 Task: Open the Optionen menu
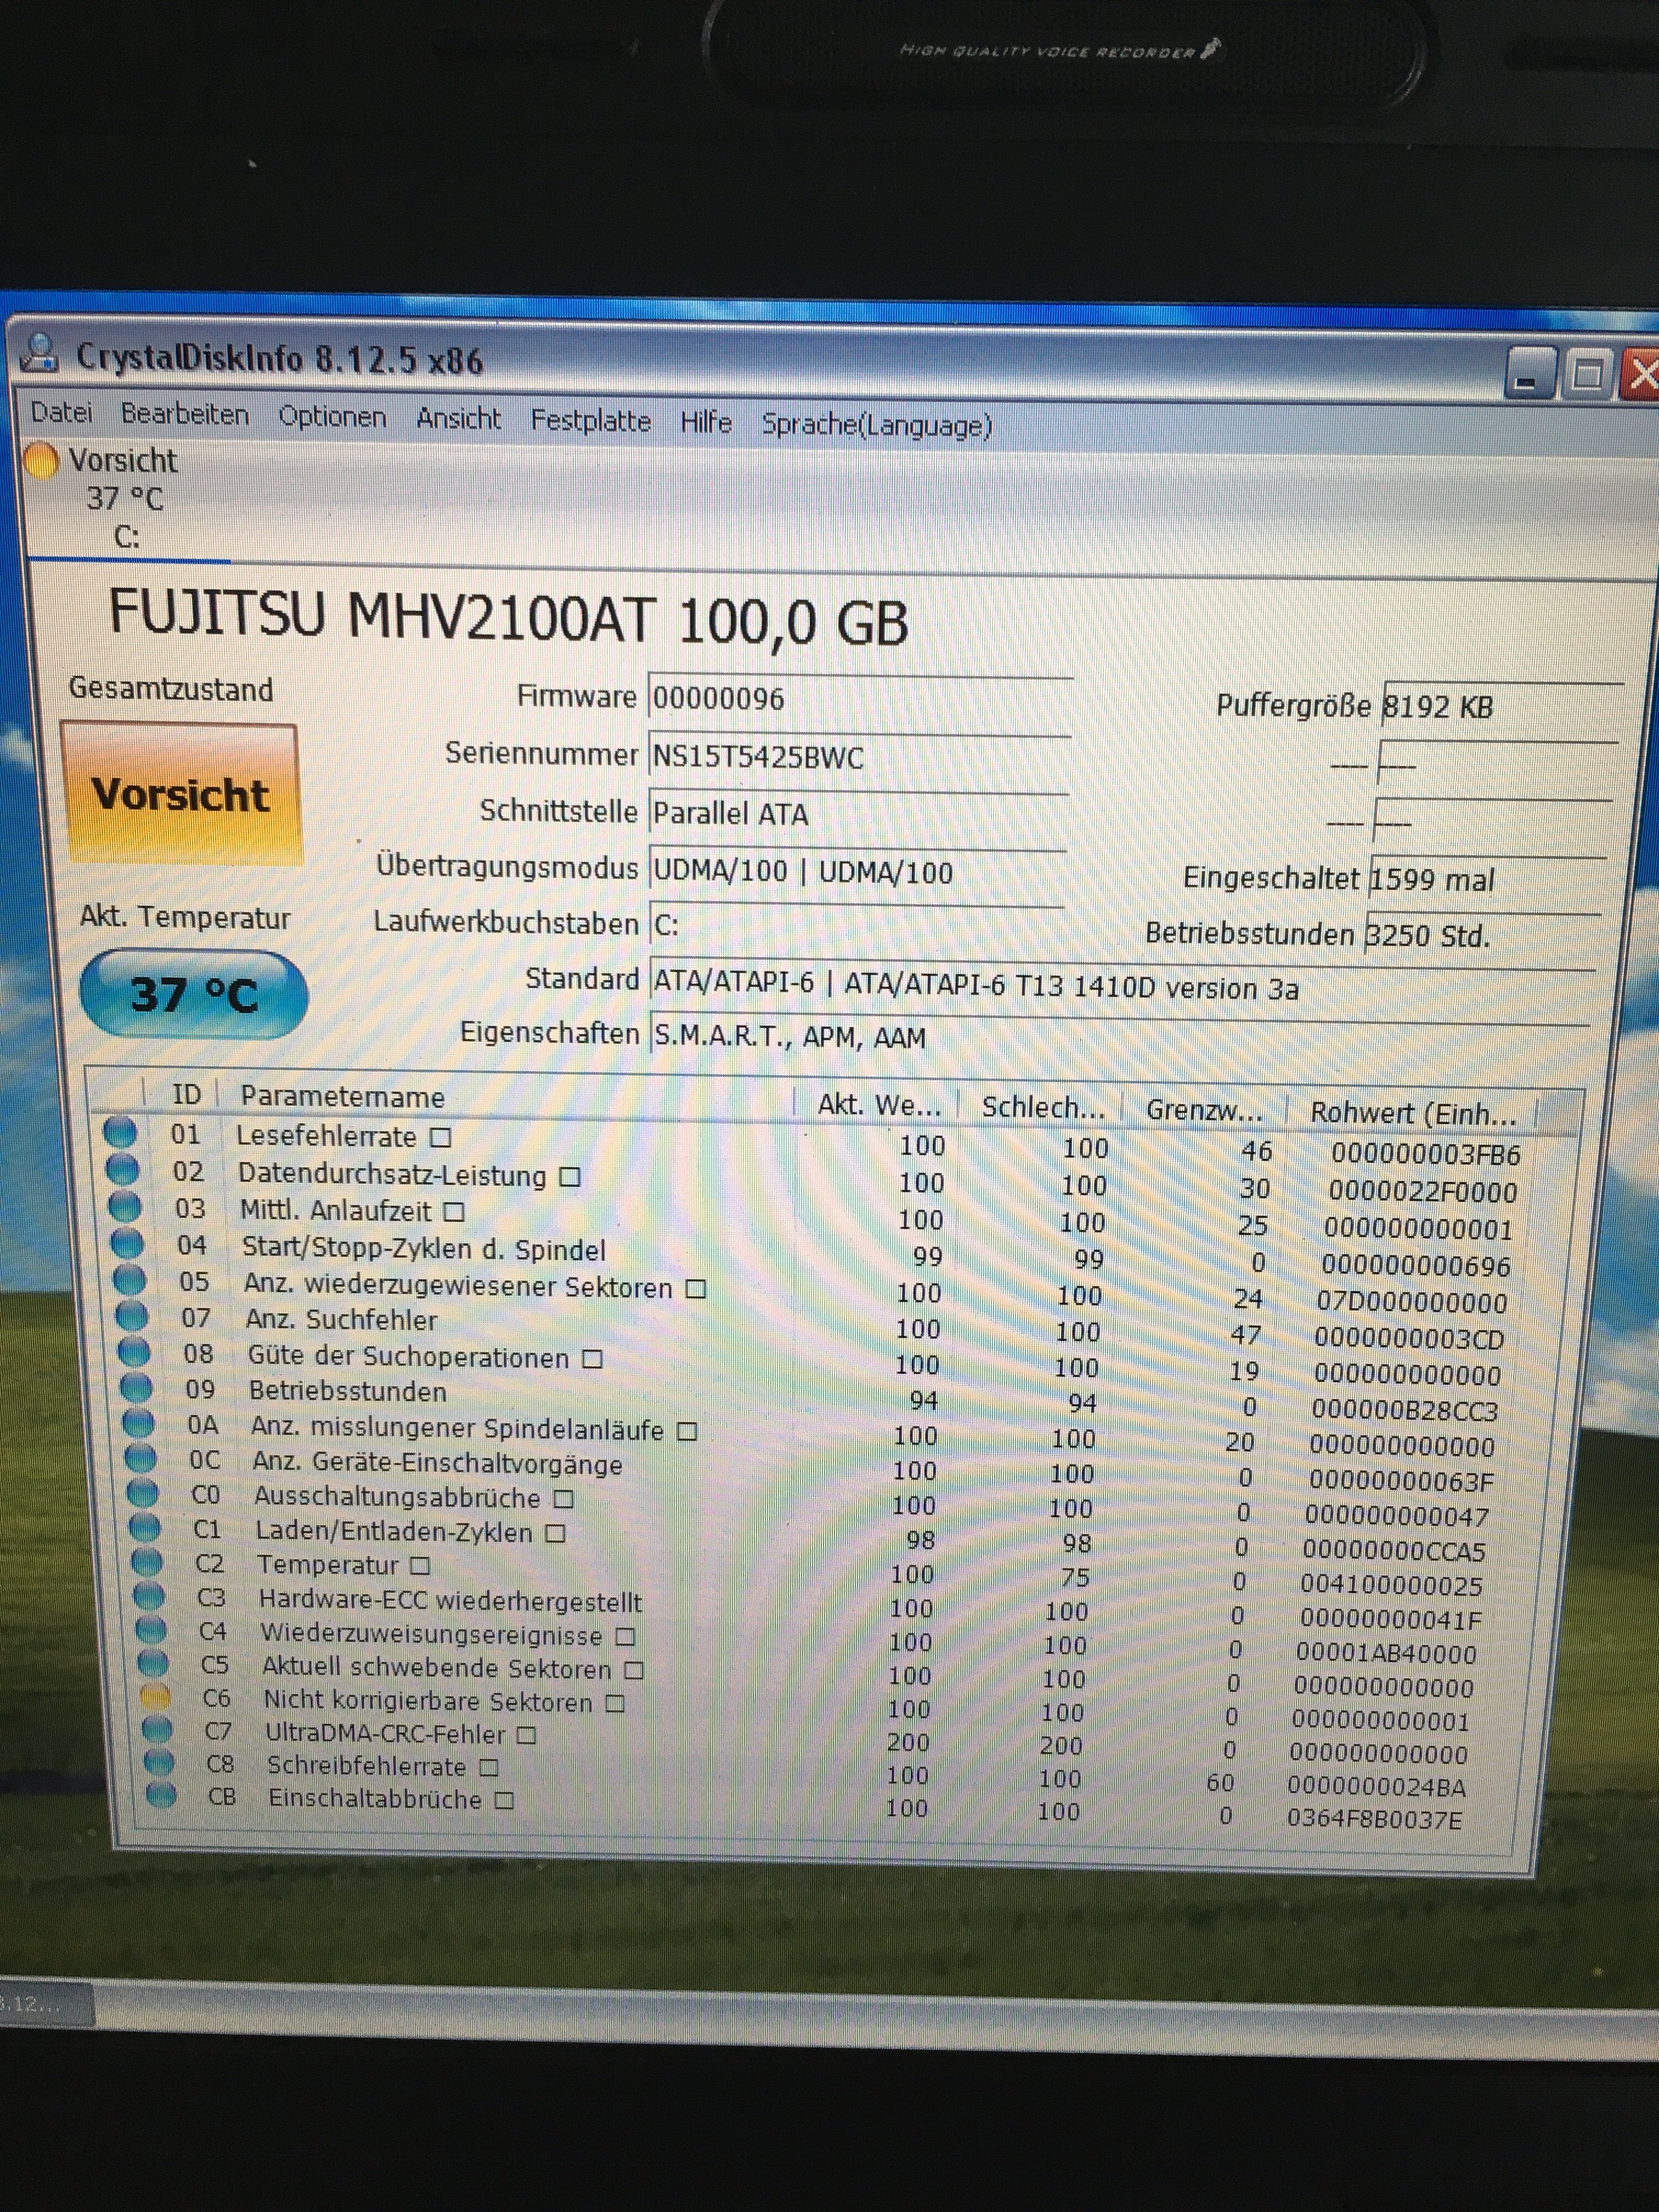pyautogui.click(x=332, y=417)
